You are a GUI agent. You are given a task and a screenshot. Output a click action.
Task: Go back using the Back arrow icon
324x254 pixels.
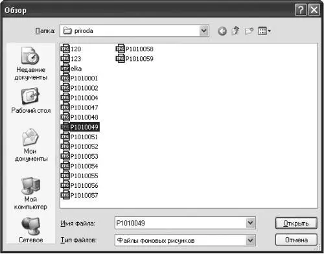pos(222,31)
